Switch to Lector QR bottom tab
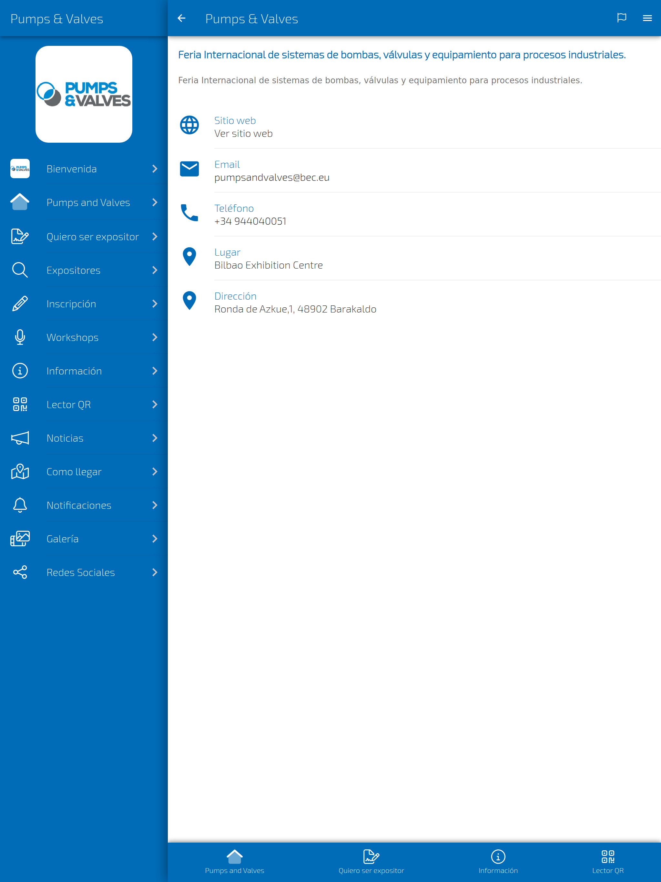661x882 pixels. (607, 862)
